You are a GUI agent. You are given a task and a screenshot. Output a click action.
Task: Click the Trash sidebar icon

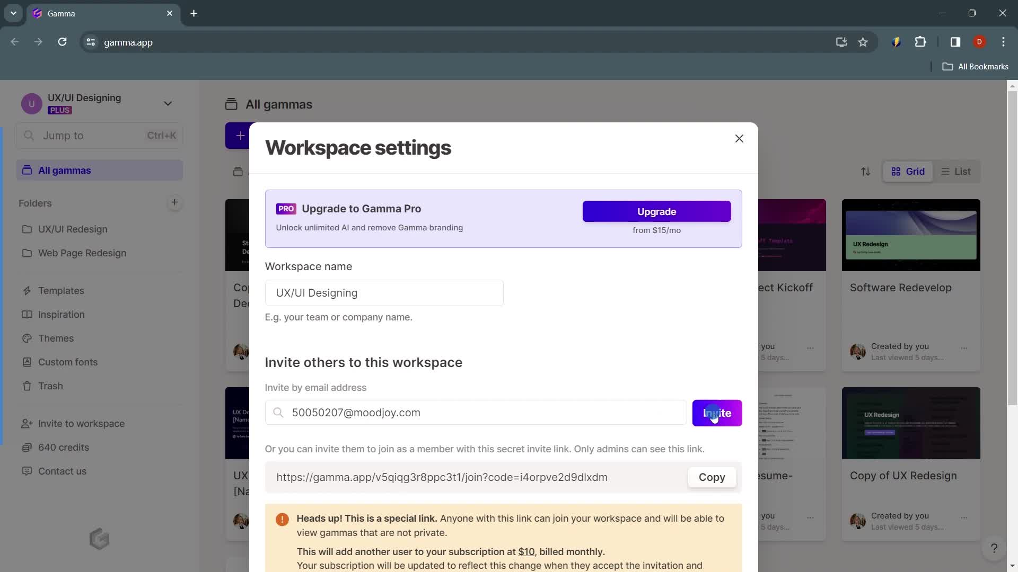(x=27, y=386)
